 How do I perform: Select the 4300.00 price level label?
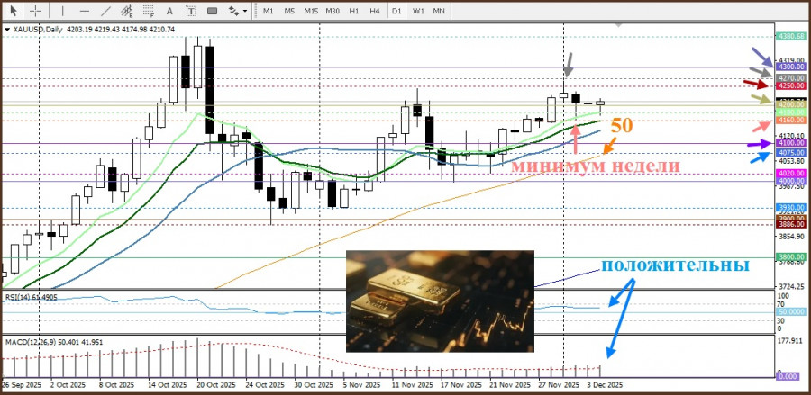[790, 67]
